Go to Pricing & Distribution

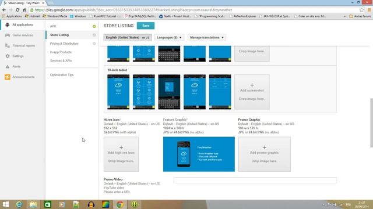(64, 44)
